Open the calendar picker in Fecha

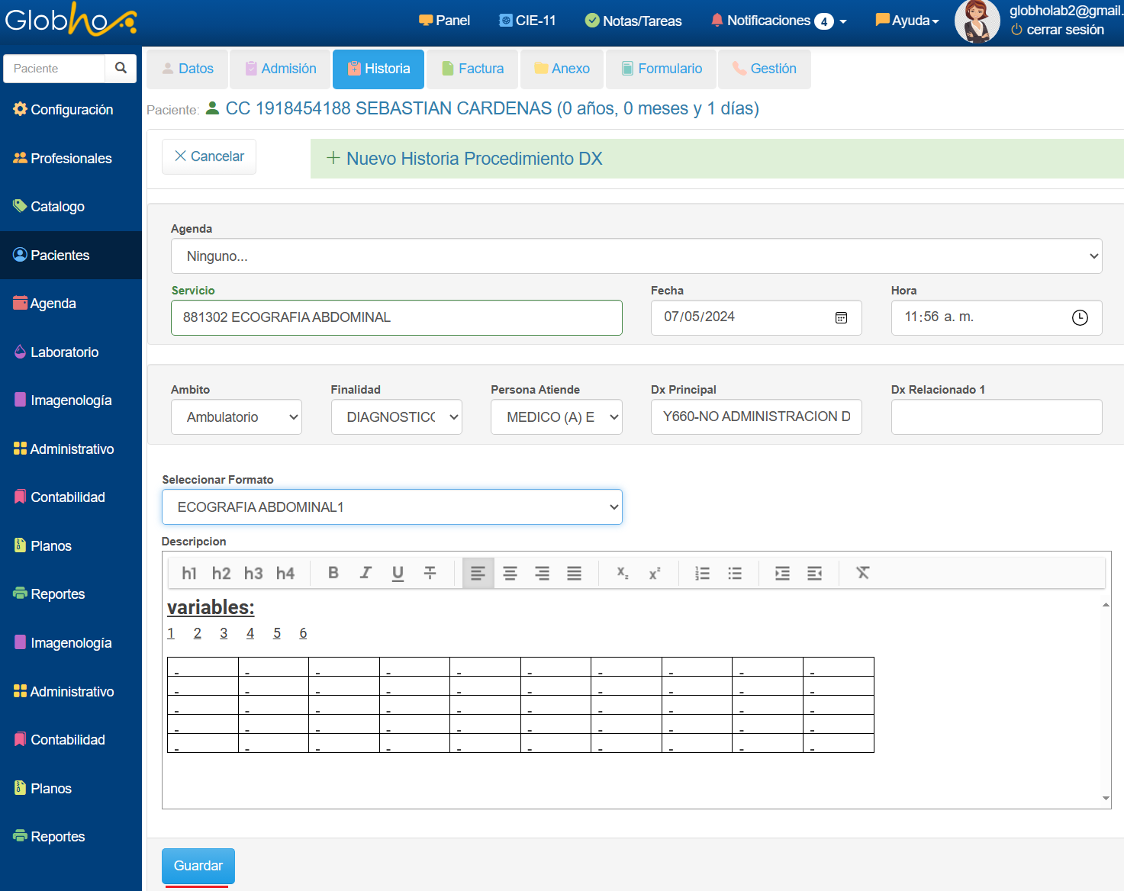click(x=841, y=317)
